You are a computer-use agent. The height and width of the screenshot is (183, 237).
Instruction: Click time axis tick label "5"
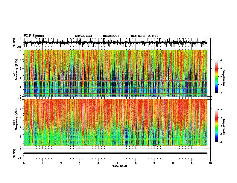(117, 163)
